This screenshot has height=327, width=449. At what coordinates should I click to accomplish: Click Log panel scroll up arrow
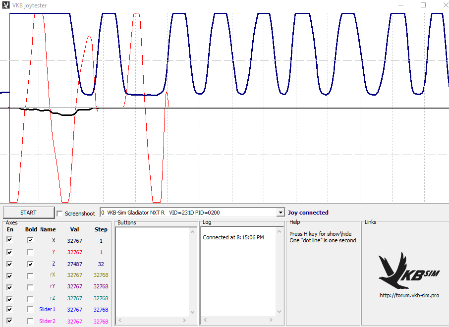(x=279, y=231)
